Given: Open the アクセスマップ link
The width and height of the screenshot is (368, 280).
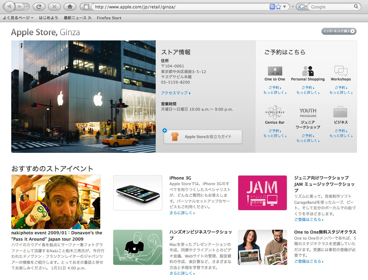Looking at the screenshot, I should point(176,93).
